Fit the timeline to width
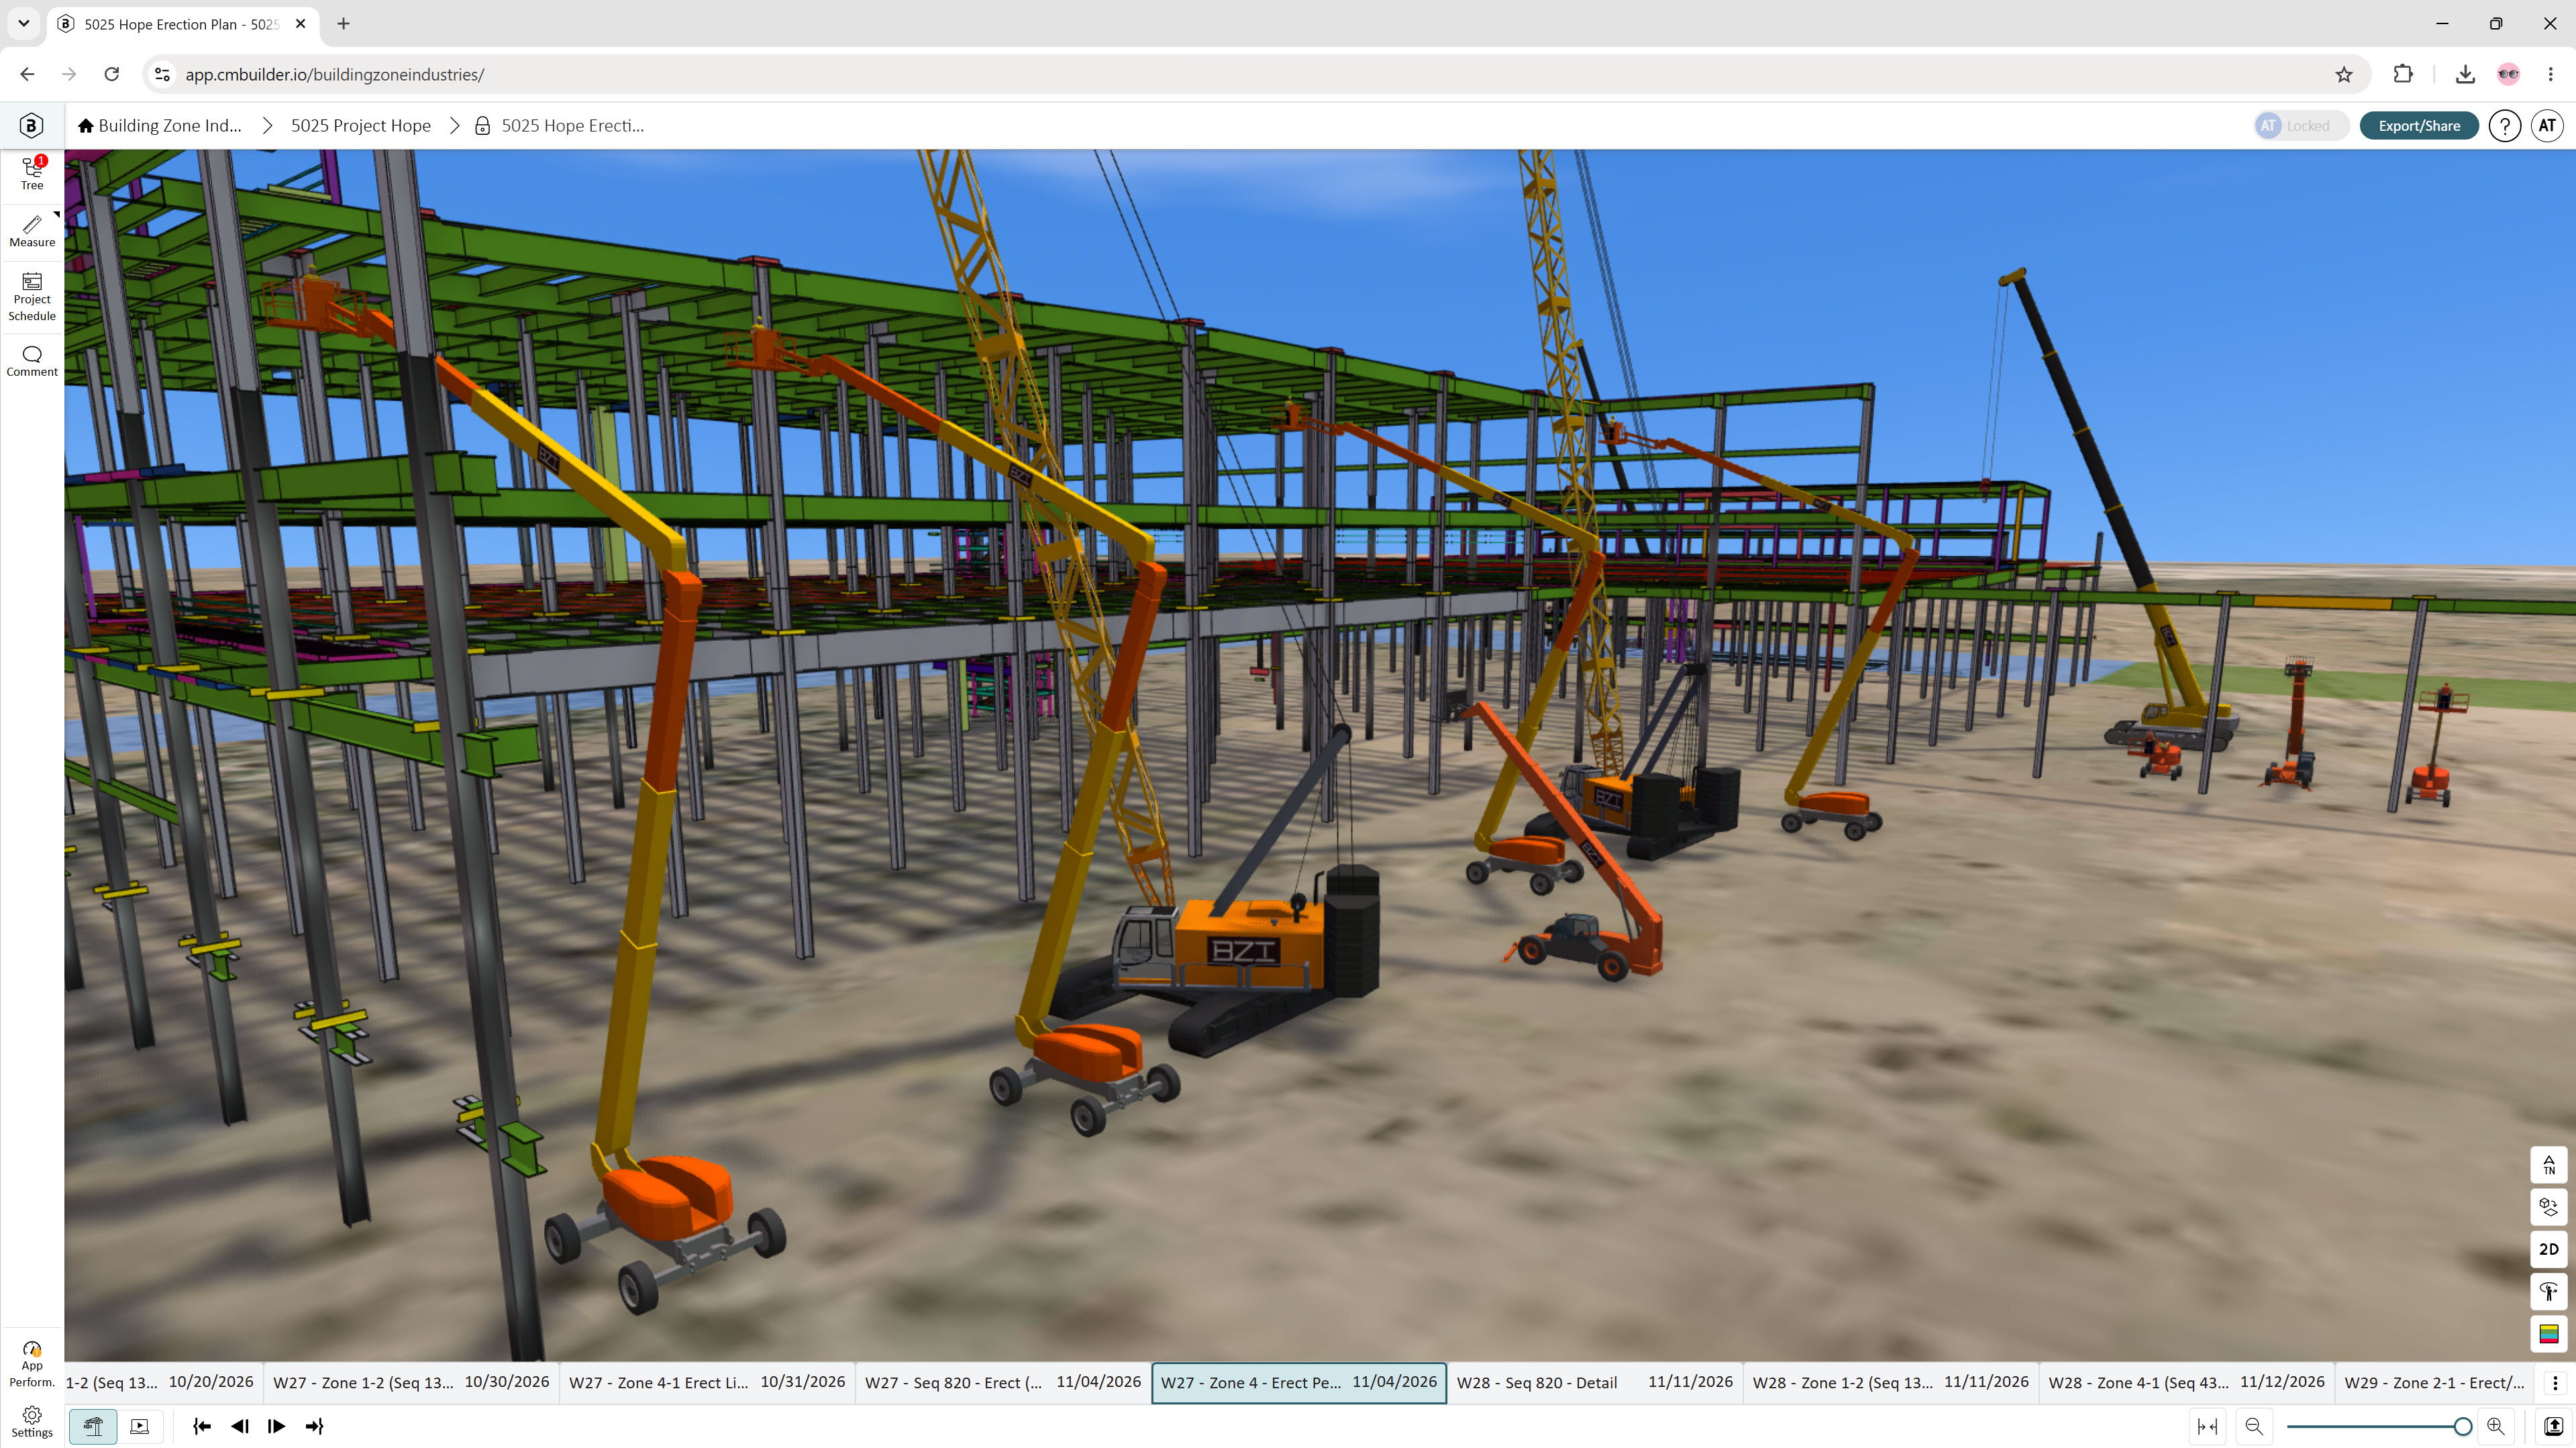Viewport: 2576px width, 1448px height. (2207, 1426)
